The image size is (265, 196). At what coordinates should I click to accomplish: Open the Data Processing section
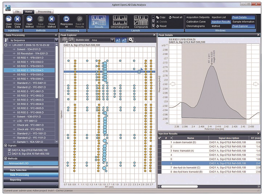point(31,175)
